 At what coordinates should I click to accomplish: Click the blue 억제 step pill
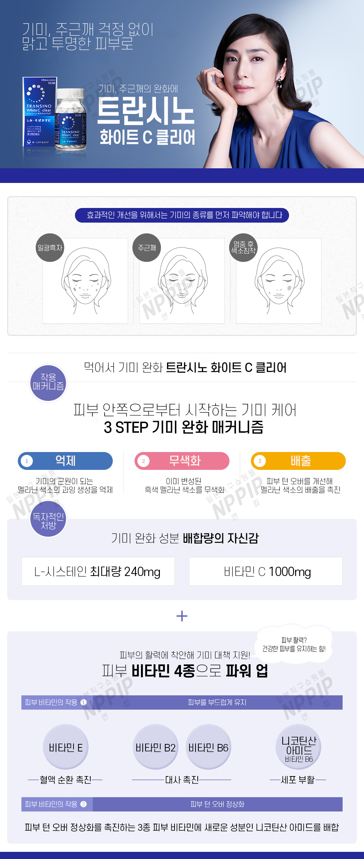click(x=65, y=461)
